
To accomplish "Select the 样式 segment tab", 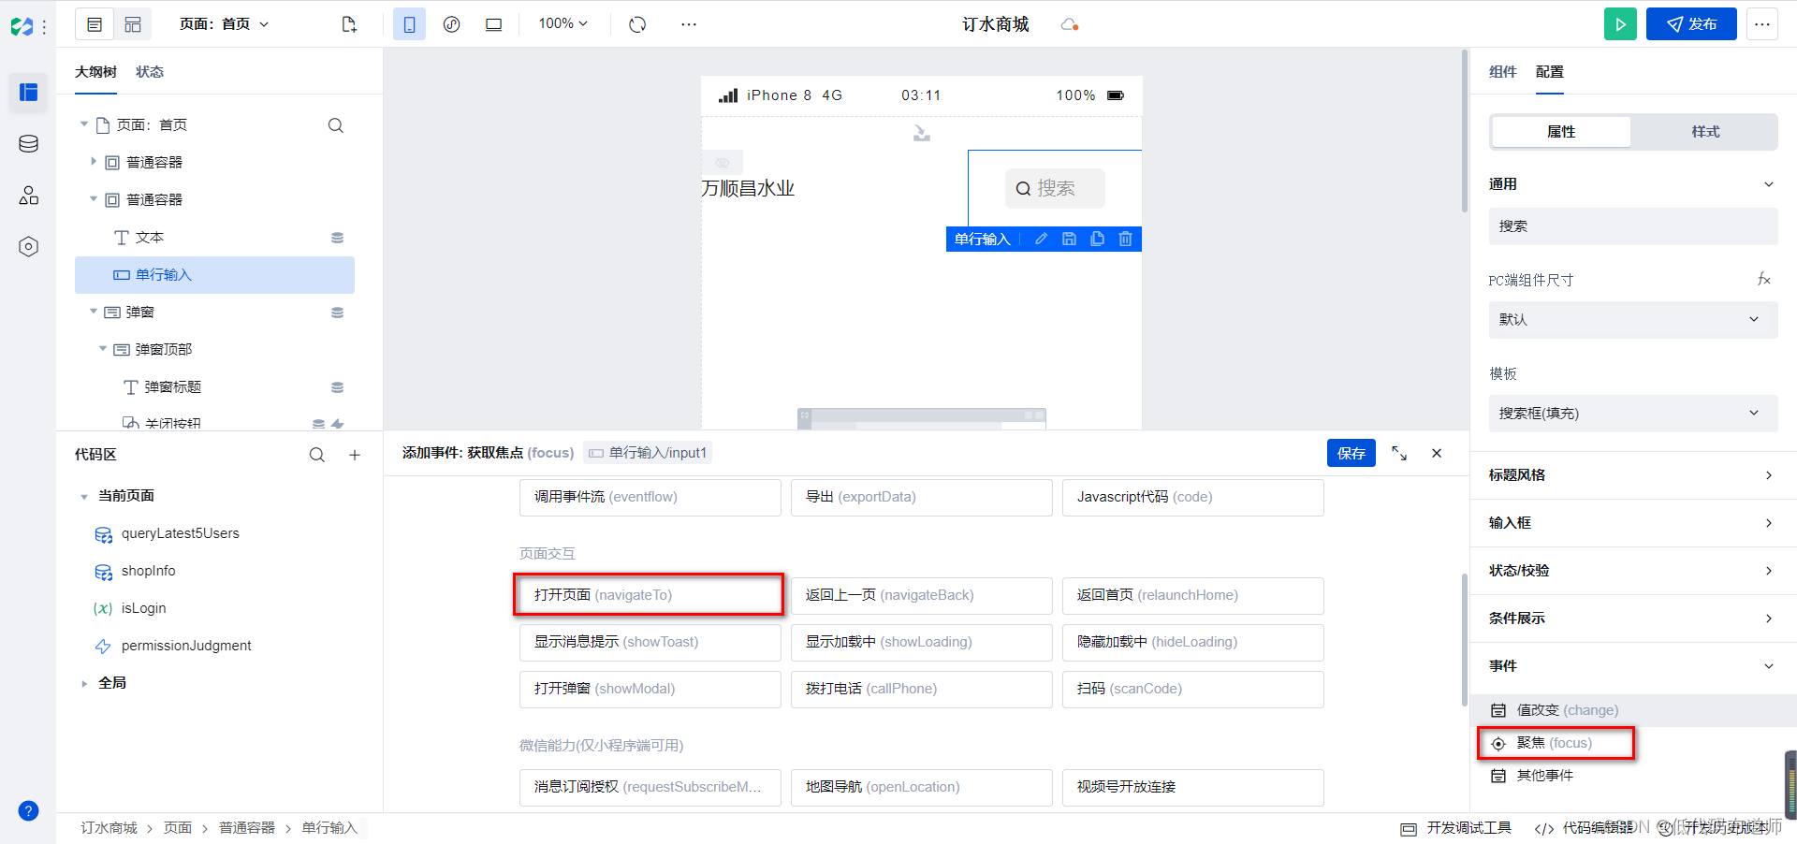I will tap(1705, 132).
